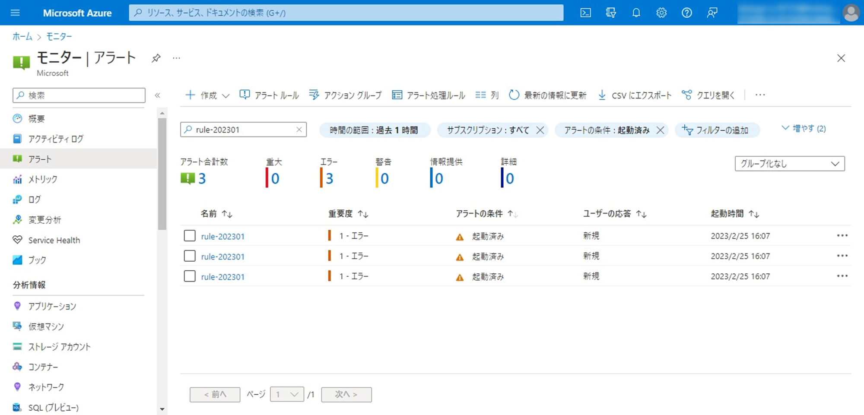Open row actions for third rule-202301 alert
Viewport: 864px width, 415px height.
point(842,276)
